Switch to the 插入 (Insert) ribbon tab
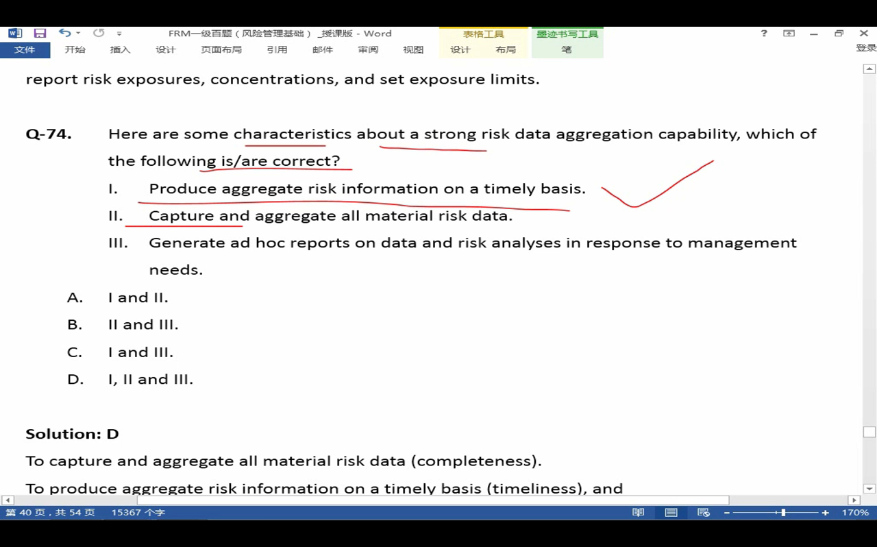Image resolution: width=877 pixels, height=547 pixels. pos(120,50)
